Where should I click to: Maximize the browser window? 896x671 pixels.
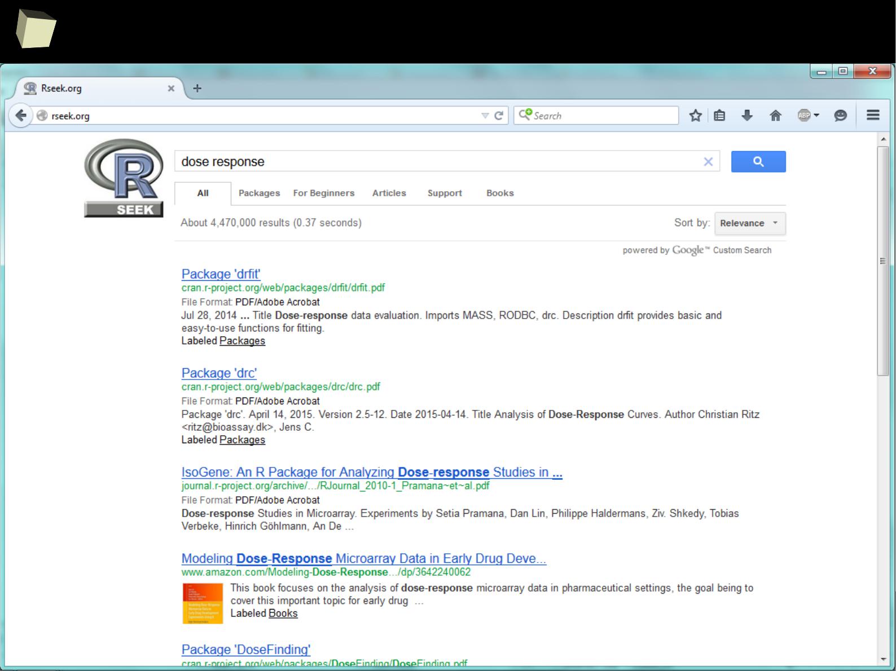[843, 71]
